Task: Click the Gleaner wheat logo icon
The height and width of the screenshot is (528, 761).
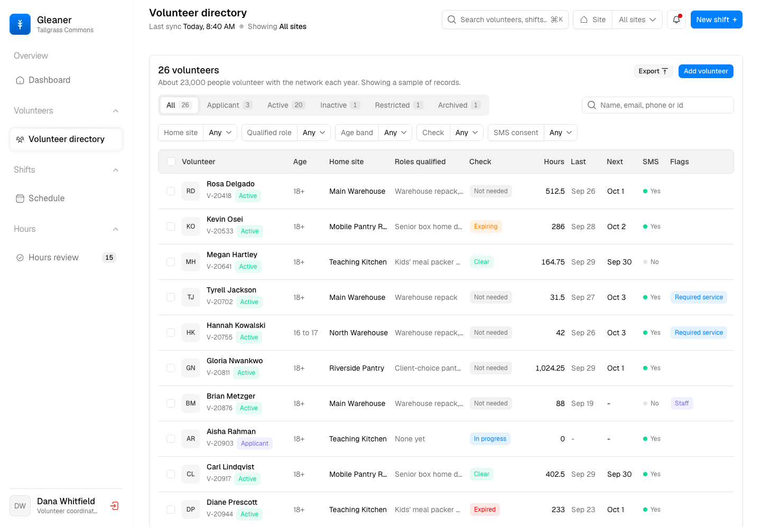Action: 20,24
